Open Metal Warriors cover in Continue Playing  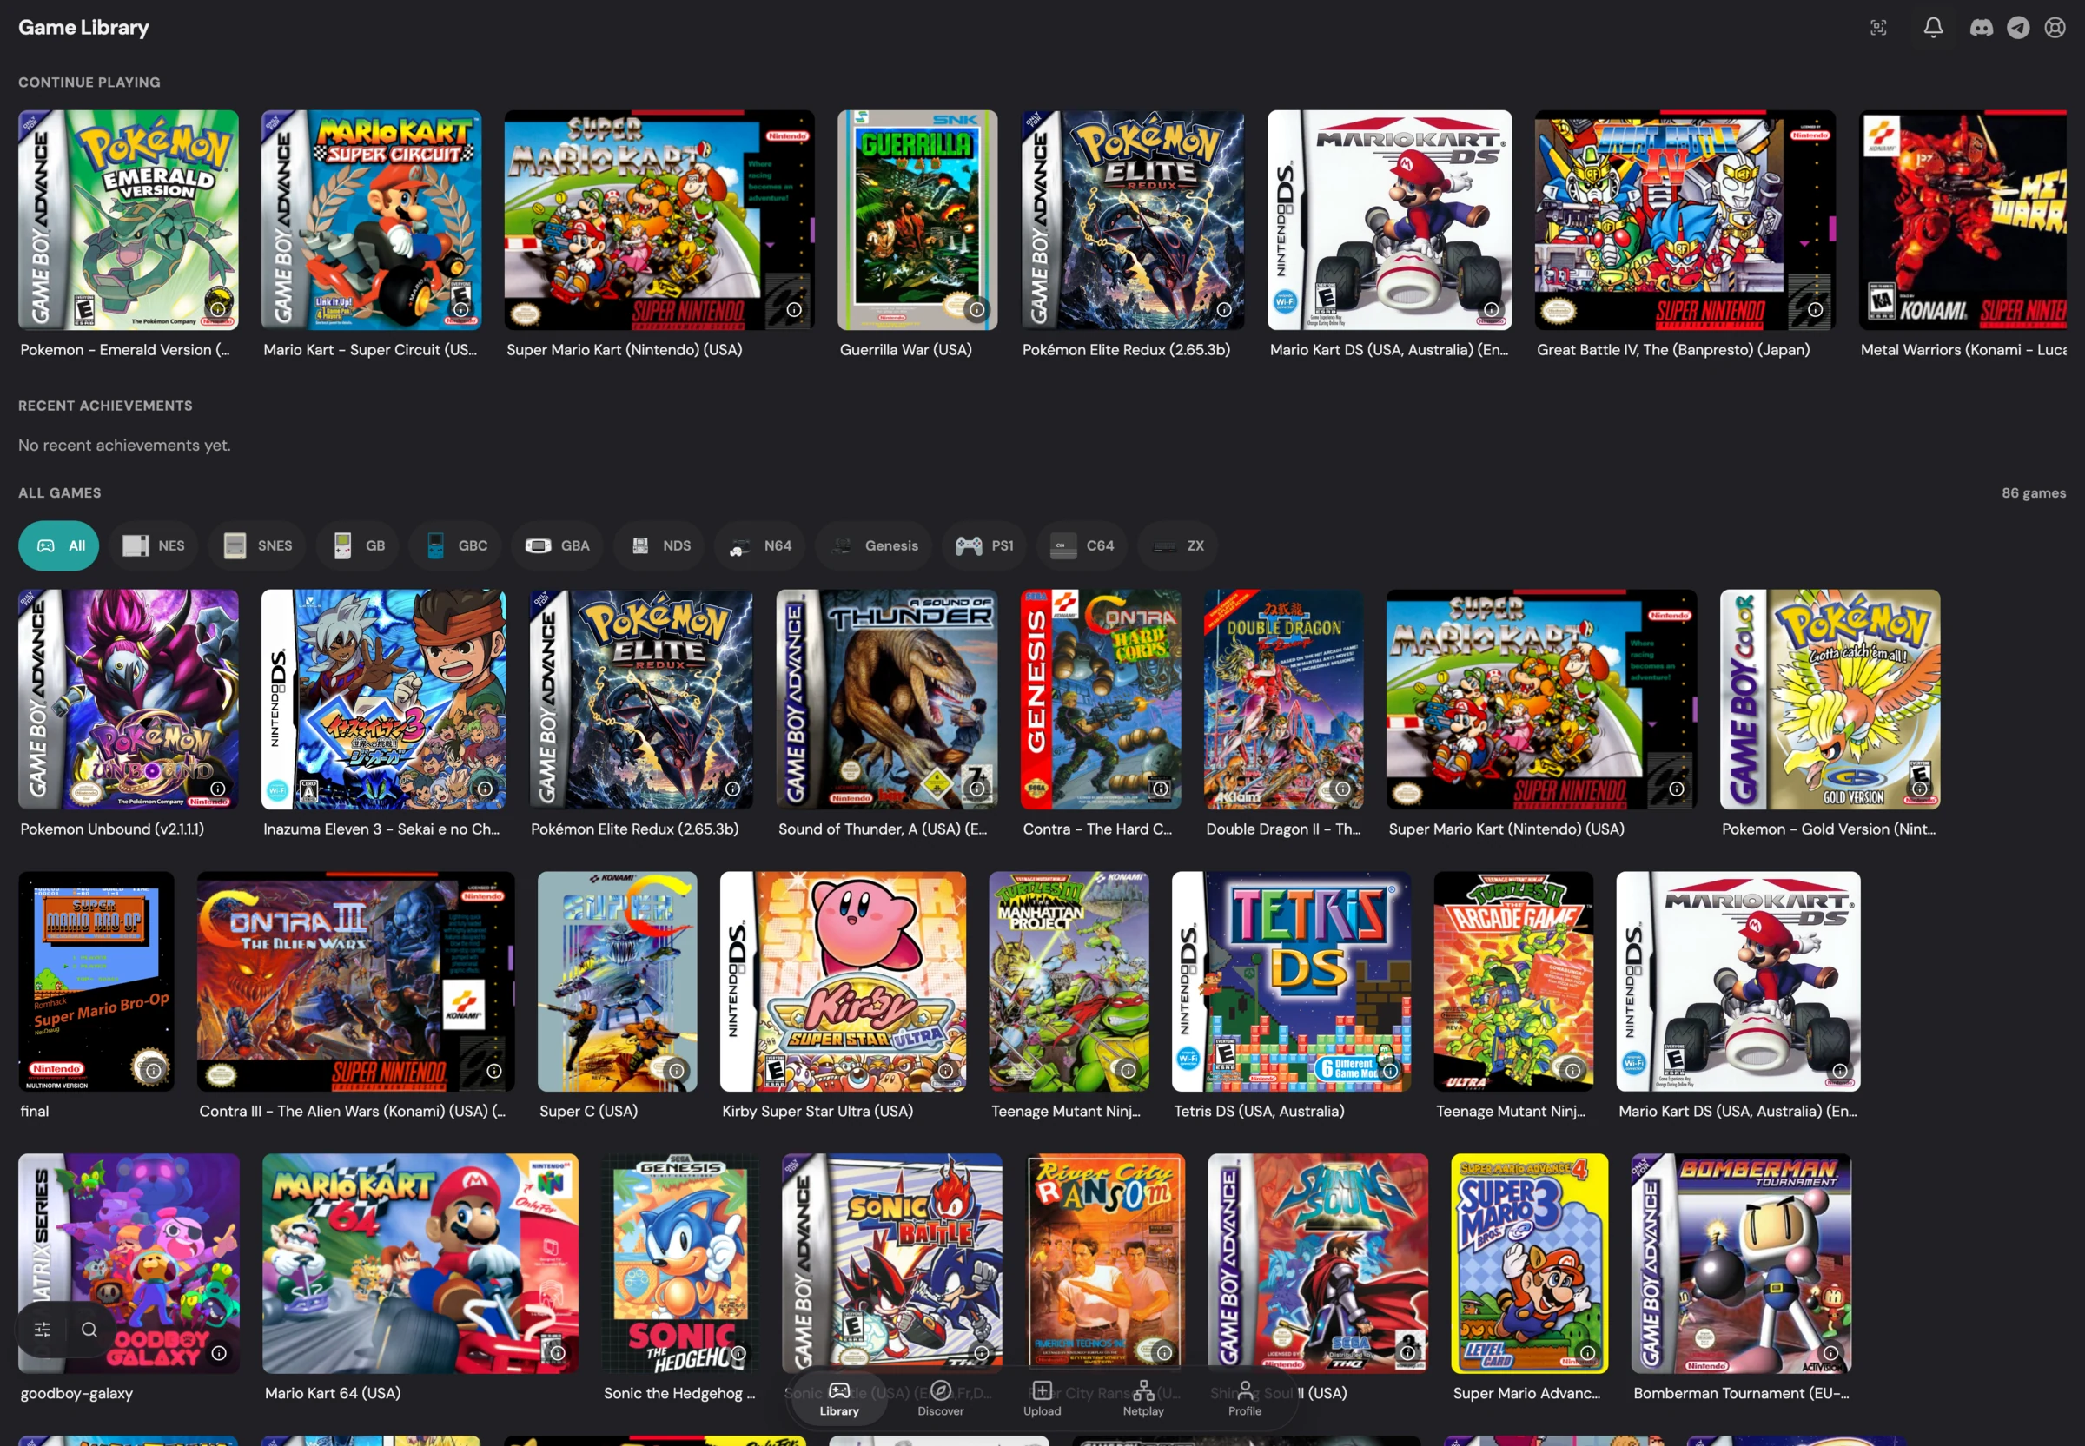pyautogui.click(x=1963, y=221)
